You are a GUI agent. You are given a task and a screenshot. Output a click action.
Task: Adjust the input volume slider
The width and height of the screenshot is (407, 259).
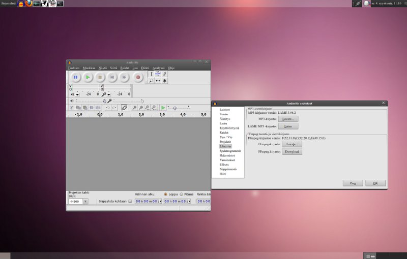[128, 101]
